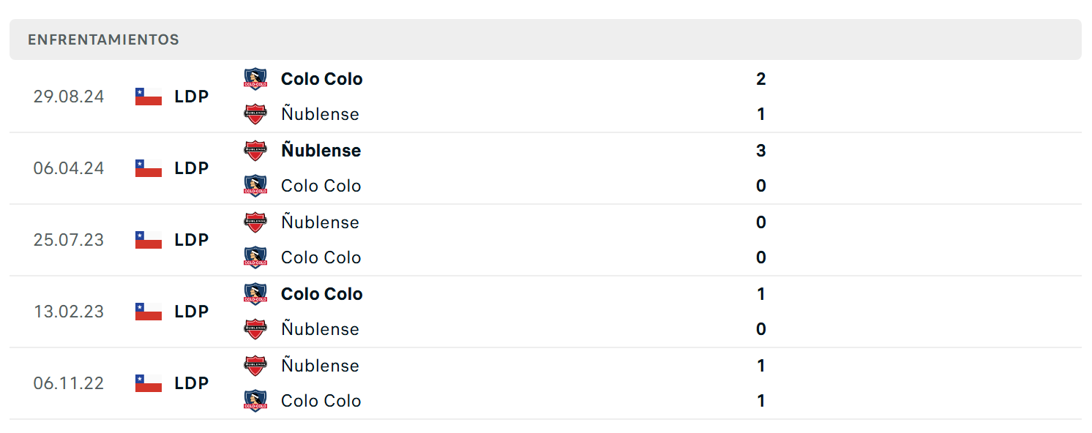This screenshot has height=433, width=1092.
Task: Select bold Ñublense name in 06.04.24 match
Action: [321, 151]
